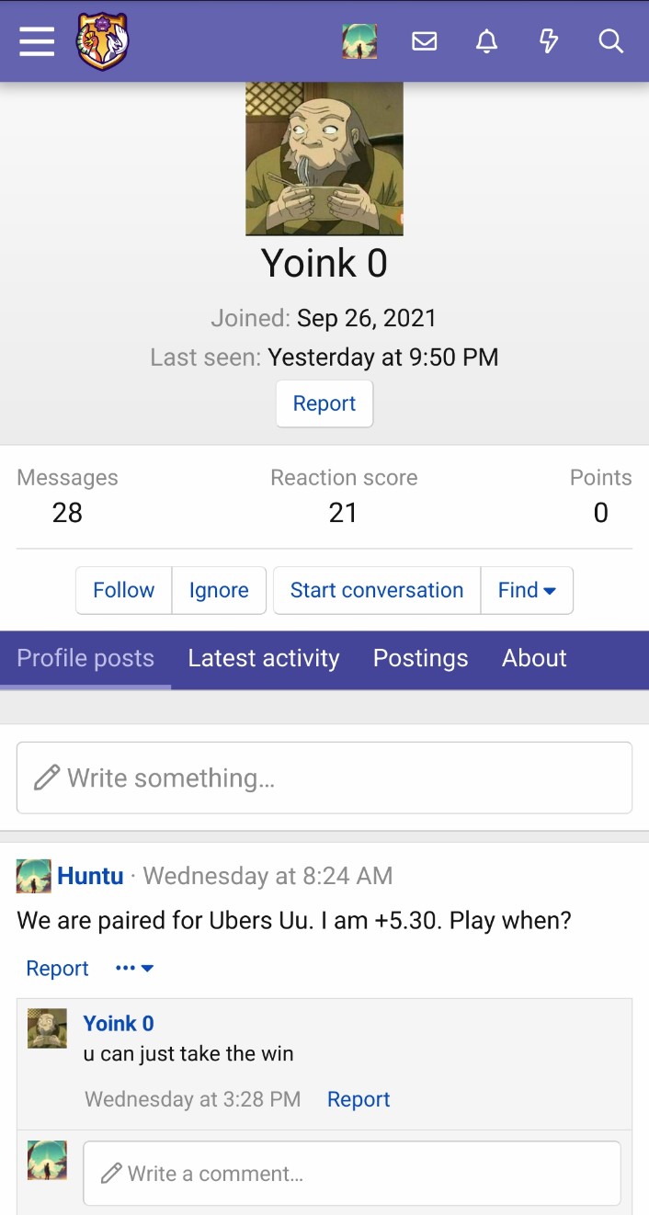The image size is (649, 1215).
Task: Click the forum logo icon
Action: point(102,41)
